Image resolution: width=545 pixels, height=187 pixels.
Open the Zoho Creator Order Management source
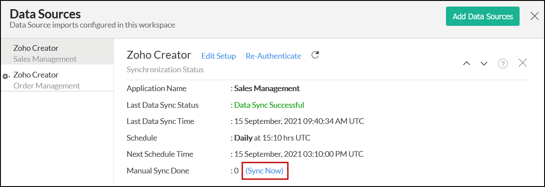[46, 80]
